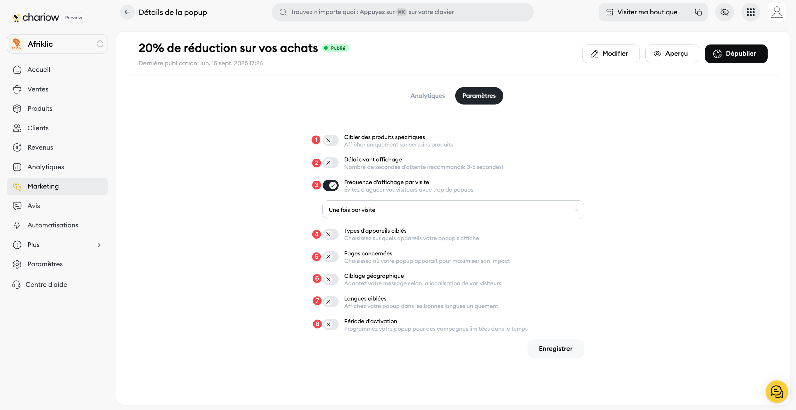Open the Une fois par visite dropdown
Screen dimensions: 796x410
coord(453,210)
